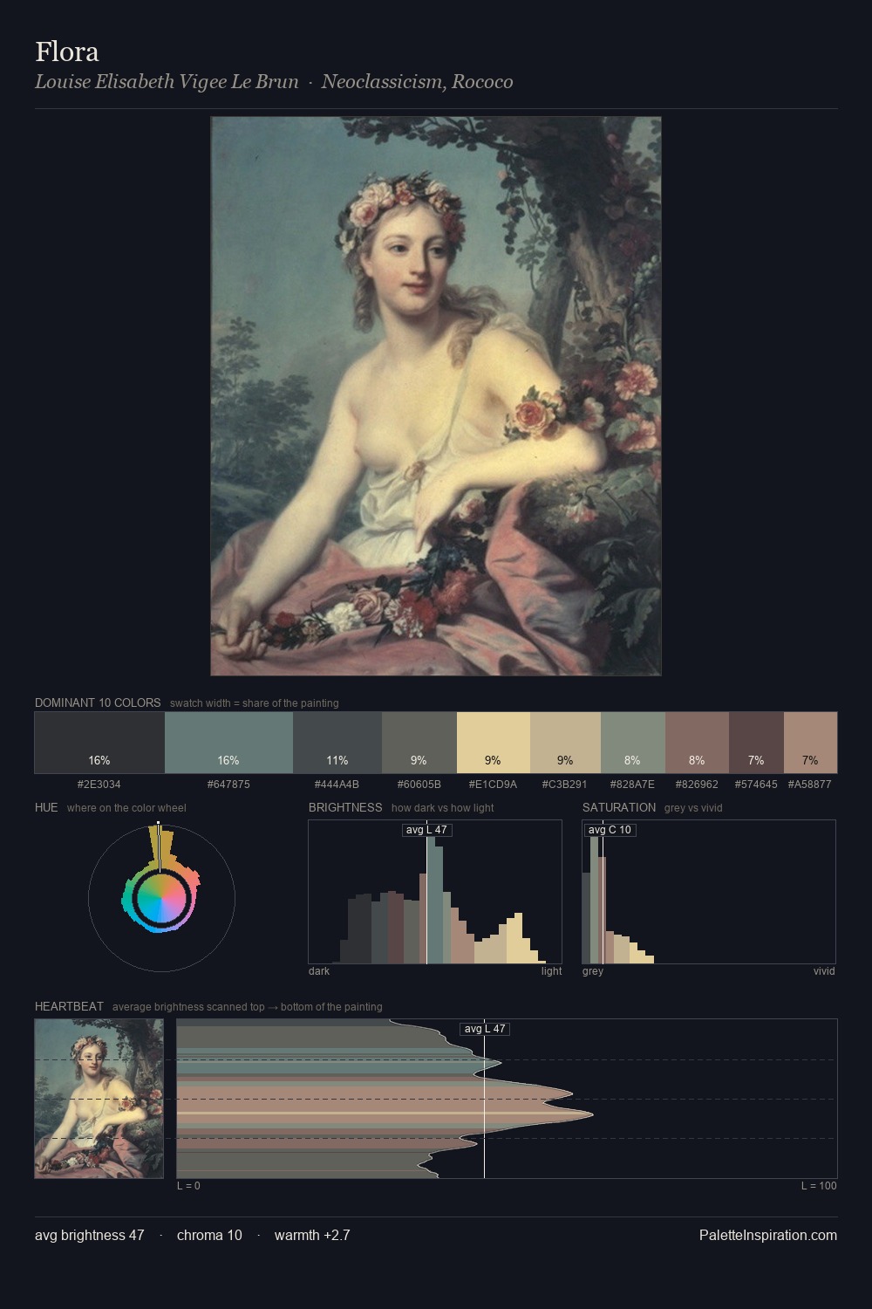Click the brightness histogram chart
The height and width of the screenshot is (1309, 872).
(435, 892)
